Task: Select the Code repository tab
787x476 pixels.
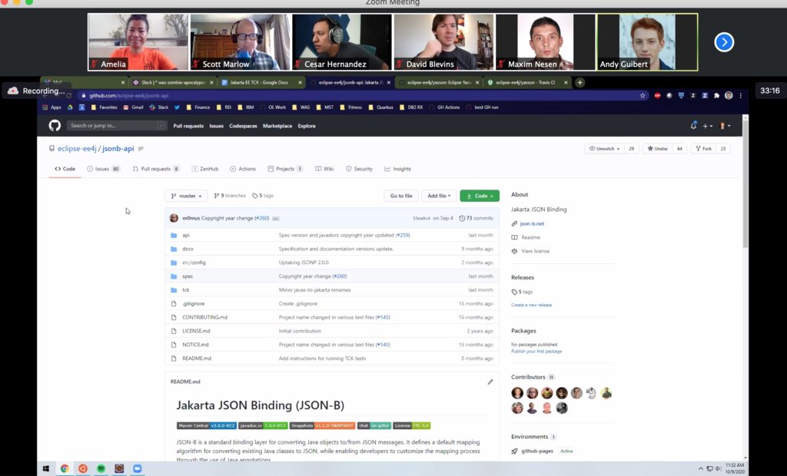Action: (x=65, y=169)
